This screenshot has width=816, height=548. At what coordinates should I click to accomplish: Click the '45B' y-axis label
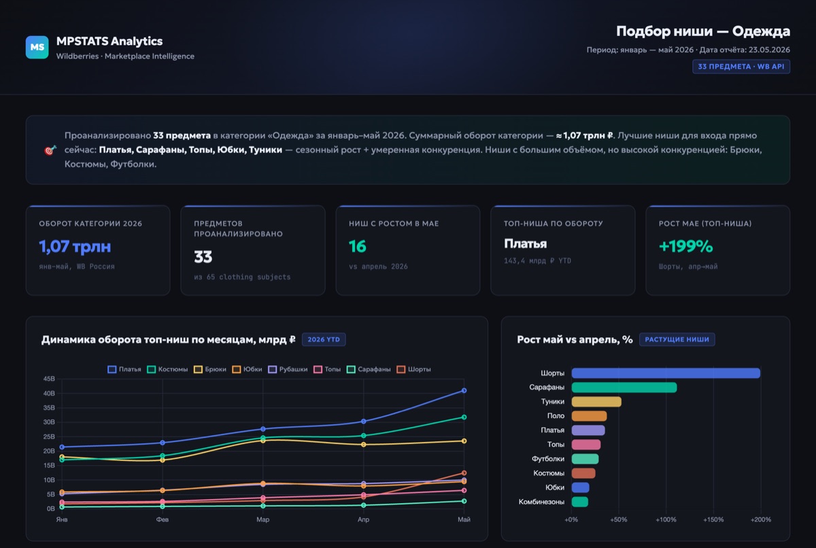click(x=49, y=379)
